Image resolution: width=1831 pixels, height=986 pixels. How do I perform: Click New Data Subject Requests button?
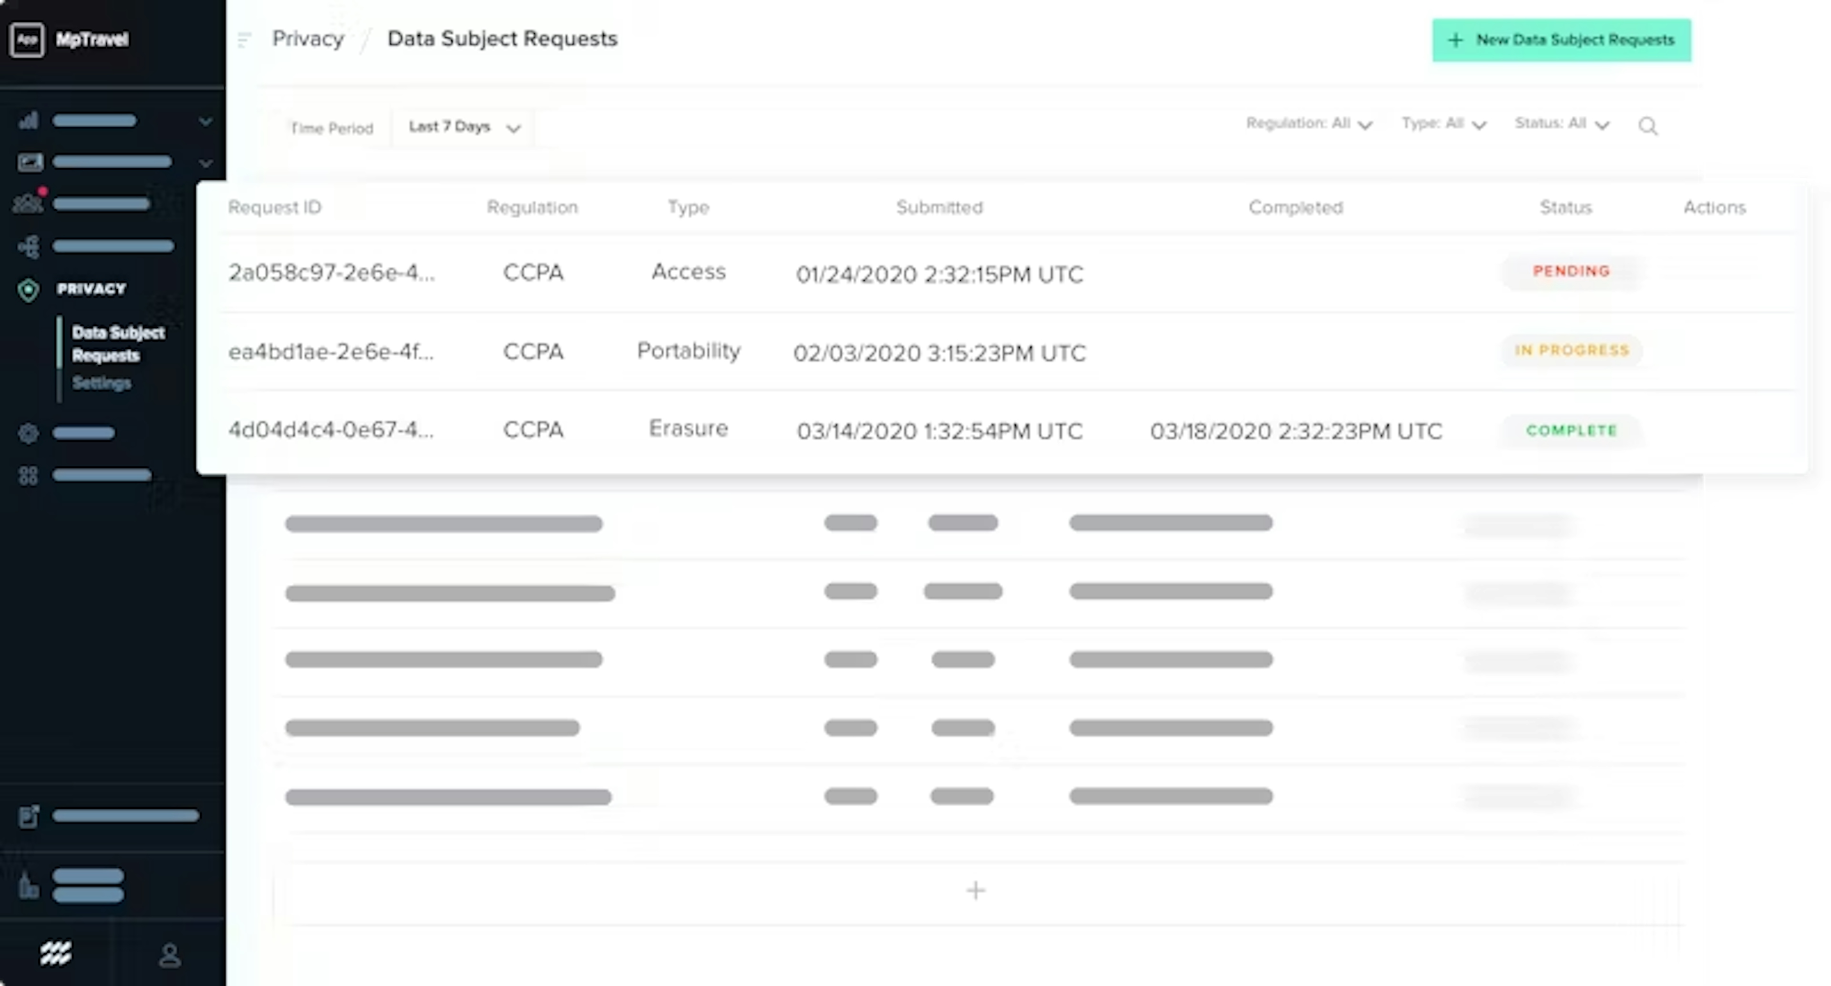pyautogui.click(x=1561, y=41)
